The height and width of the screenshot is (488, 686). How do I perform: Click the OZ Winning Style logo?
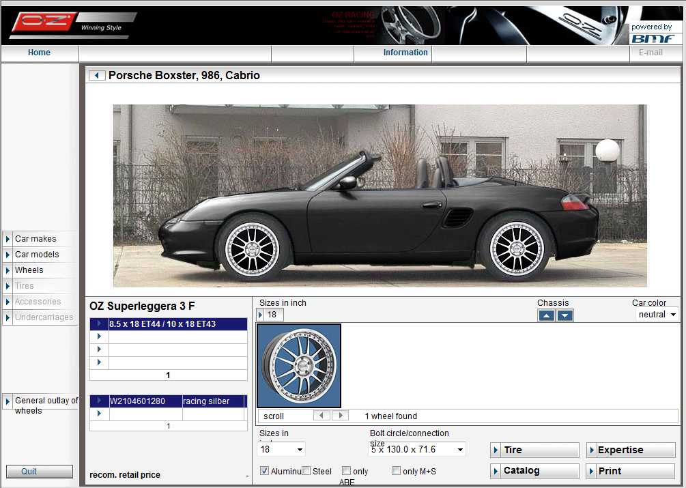pos(72,25)
